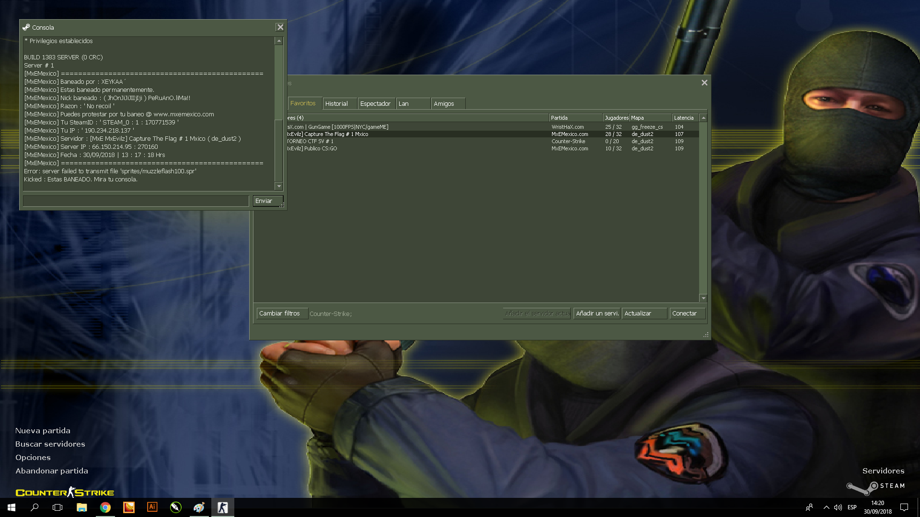This screenshot has width=920, height=517.
Task: Open File Explorer from taskbar
Action: pyautogui.click(x=81, y=507)
